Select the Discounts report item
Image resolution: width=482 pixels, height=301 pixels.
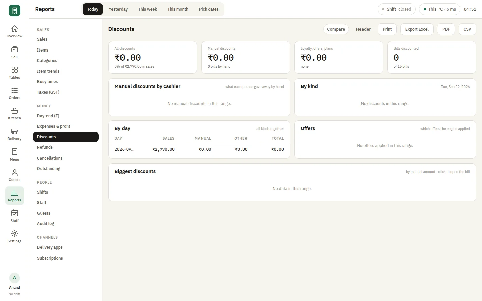pos(66,137)
